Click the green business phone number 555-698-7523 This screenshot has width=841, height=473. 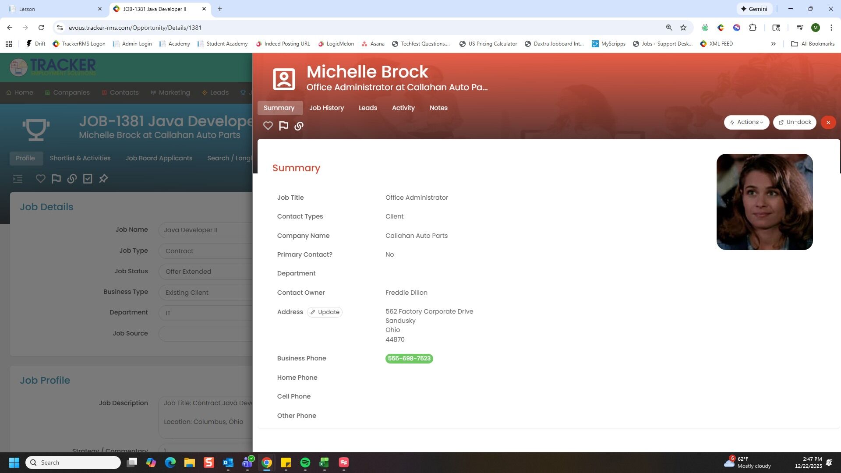[409, 359]
